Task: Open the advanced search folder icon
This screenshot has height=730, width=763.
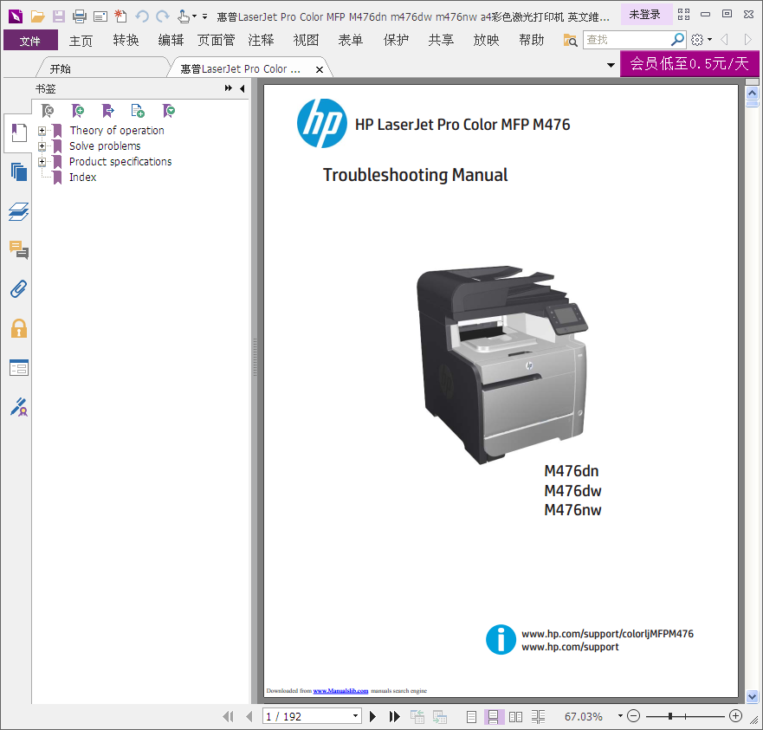Action: 570,40
